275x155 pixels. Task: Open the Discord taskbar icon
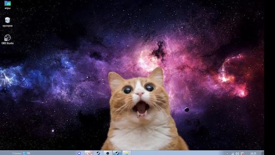coord(79,153)
